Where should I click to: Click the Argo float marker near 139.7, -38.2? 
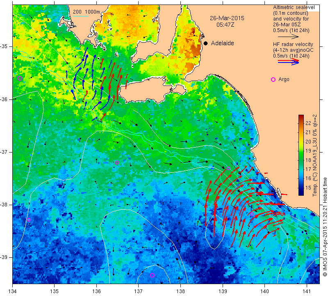(x=252, y=214)
